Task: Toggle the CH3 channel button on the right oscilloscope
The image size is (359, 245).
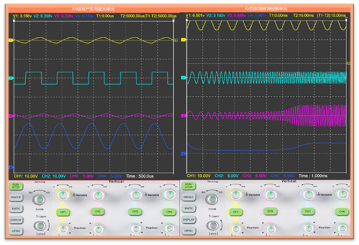Action: tap(307, 211)
